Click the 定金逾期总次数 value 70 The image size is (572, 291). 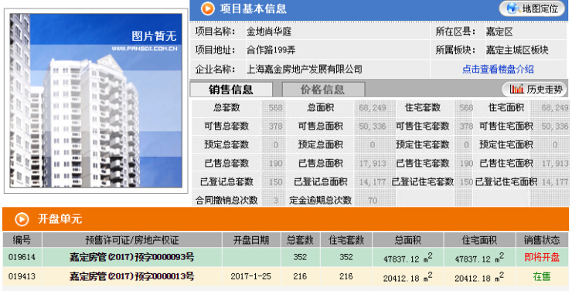[372, 201]
